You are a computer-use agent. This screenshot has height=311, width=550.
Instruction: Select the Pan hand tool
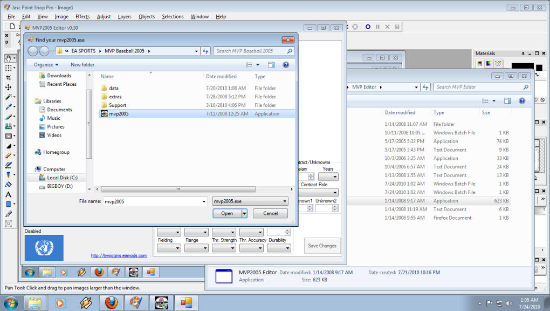[8, 58]
